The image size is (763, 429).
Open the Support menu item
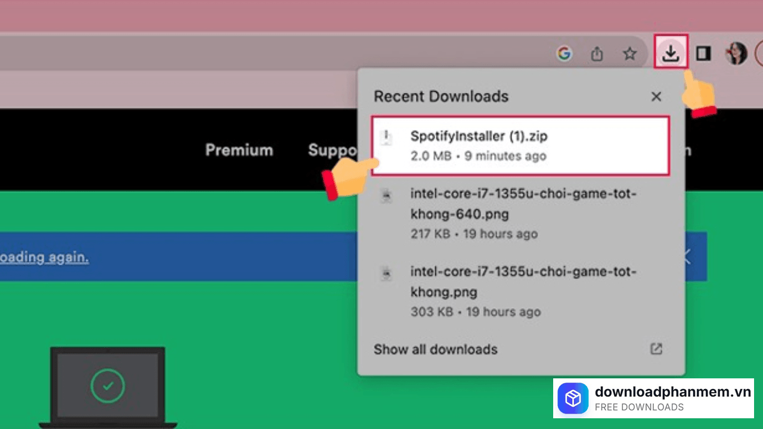tap(331, 150)
